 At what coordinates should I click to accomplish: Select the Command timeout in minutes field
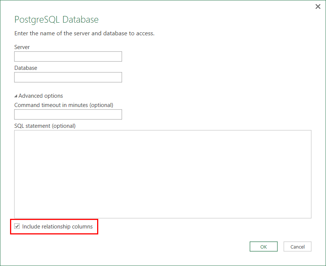pyautogui.click(x=68, y=114)
